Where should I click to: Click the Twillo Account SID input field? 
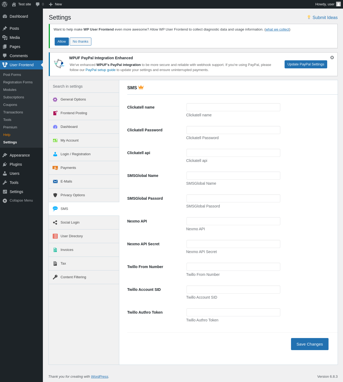pyautogui.click(x=233, y=290)
